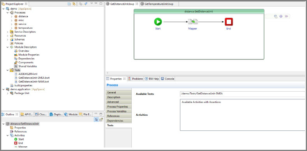Open Dependencies section in Properties sidebar
Viewport: 307px width, 151px height.
(x=118, y=121)
